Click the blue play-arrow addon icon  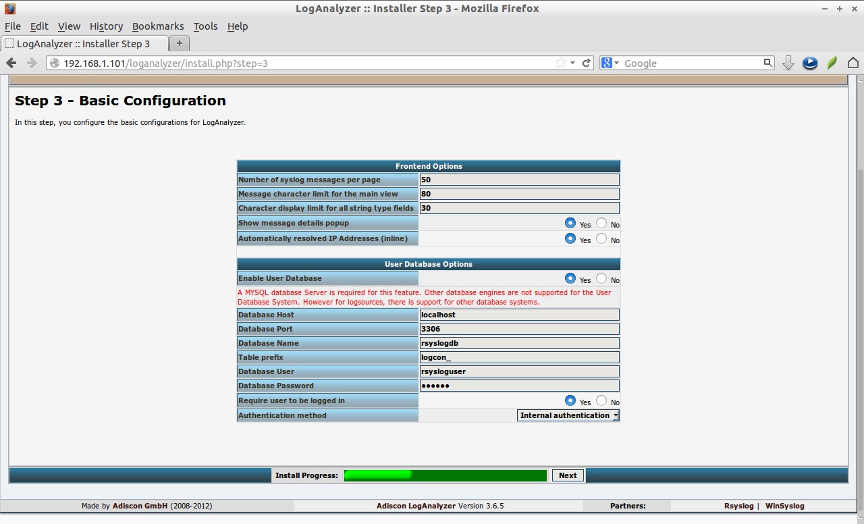(810, 63)
